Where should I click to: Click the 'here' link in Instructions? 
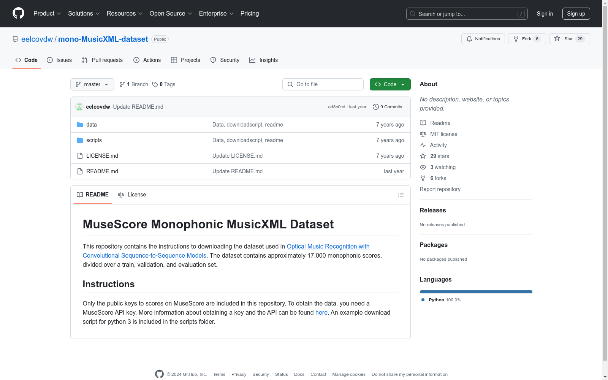click(x=321, y=312)
